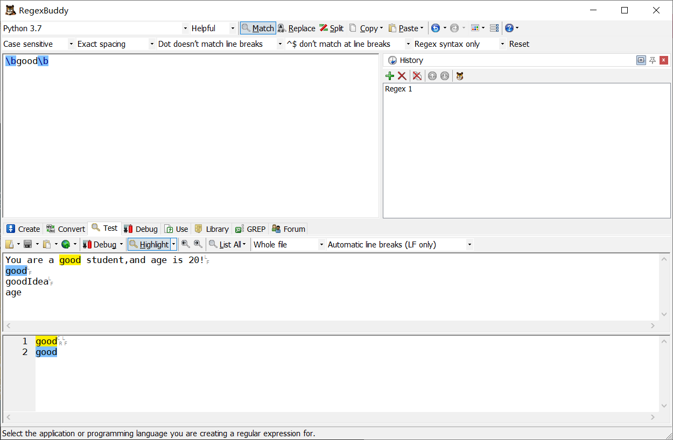Screen dimensions: 673x440
Task: Click the find next match icon
Action: click(x=198, y=244)
